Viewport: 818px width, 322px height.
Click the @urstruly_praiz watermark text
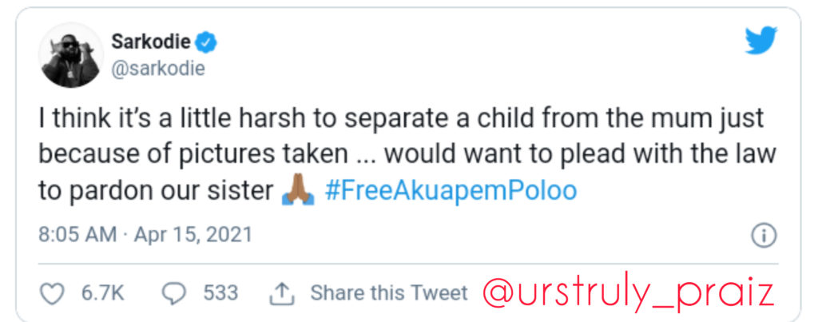628,294
